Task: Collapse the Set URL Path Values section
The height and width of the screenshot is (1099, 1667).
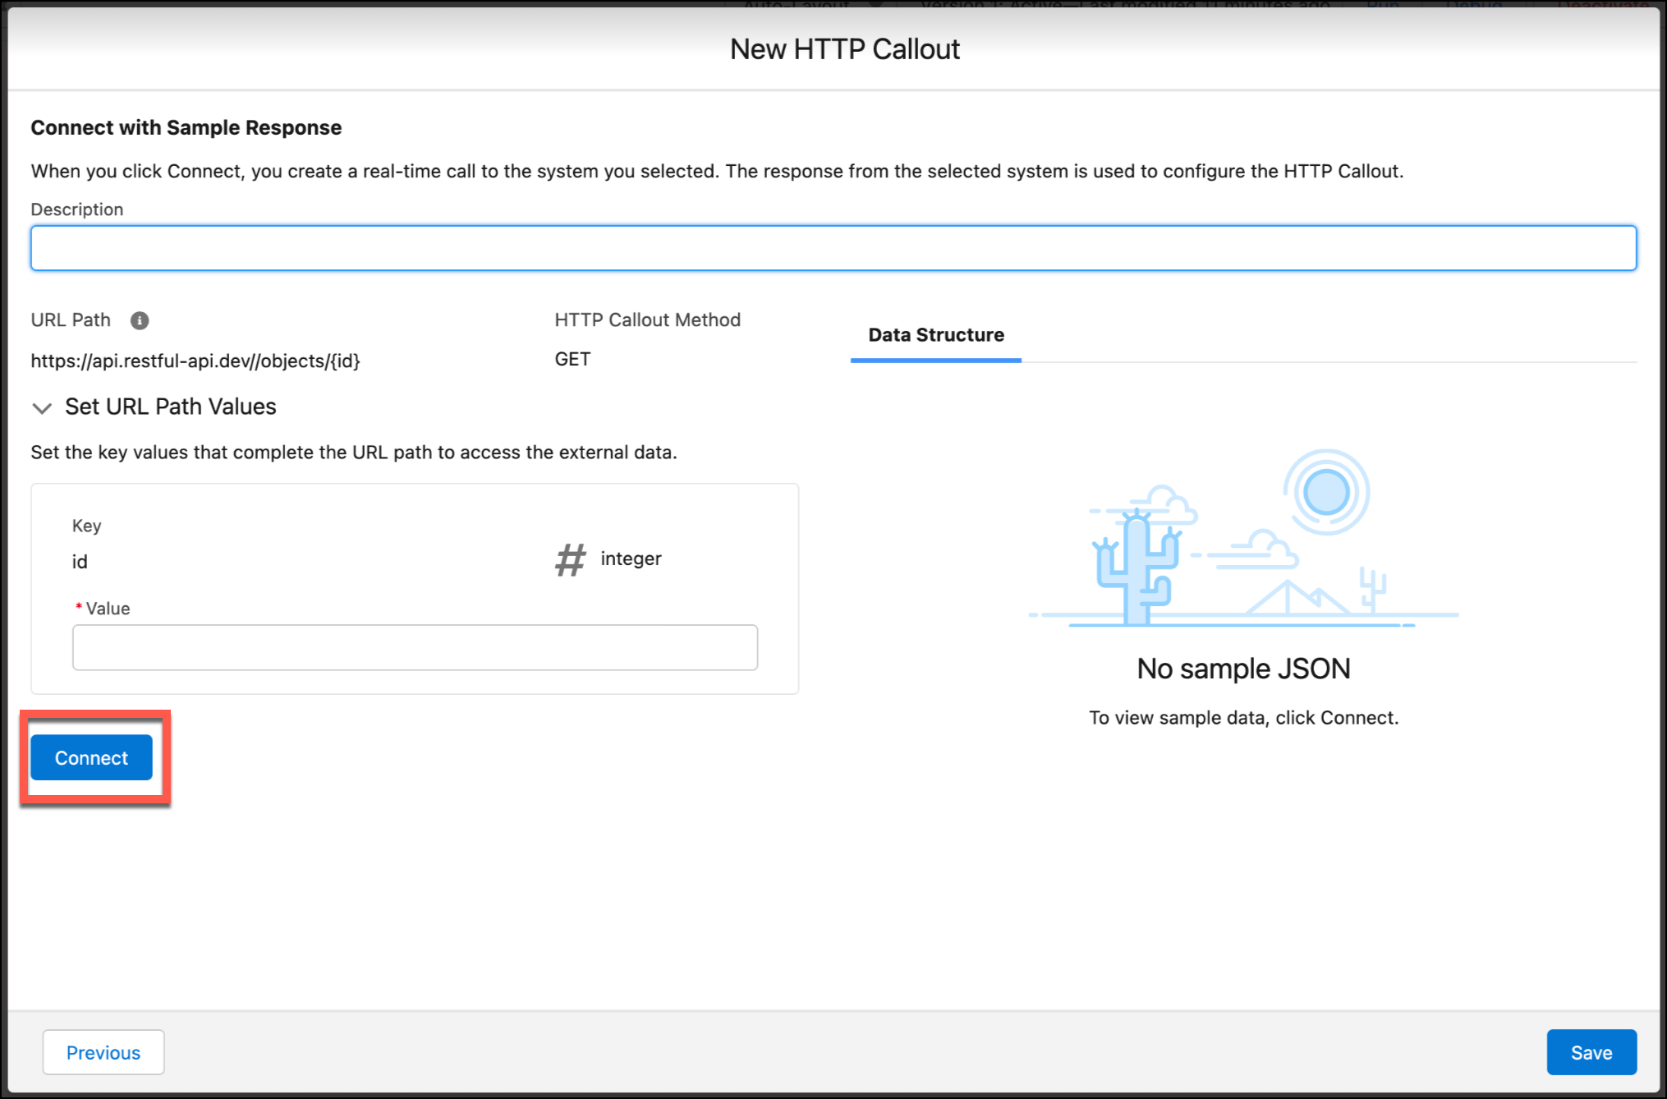Action: point(41,407)
